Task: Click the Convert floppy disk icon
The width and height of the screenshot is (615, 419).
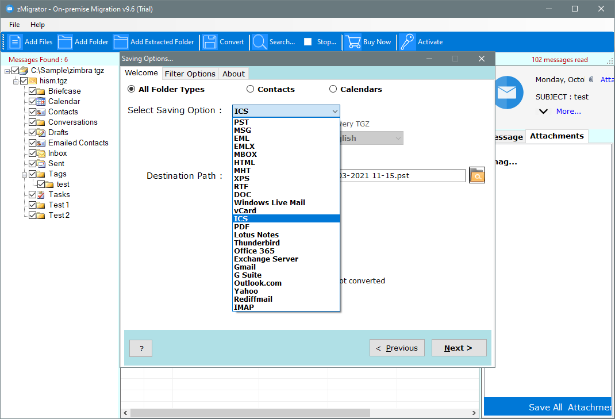Action: click(x=210, y=42)
